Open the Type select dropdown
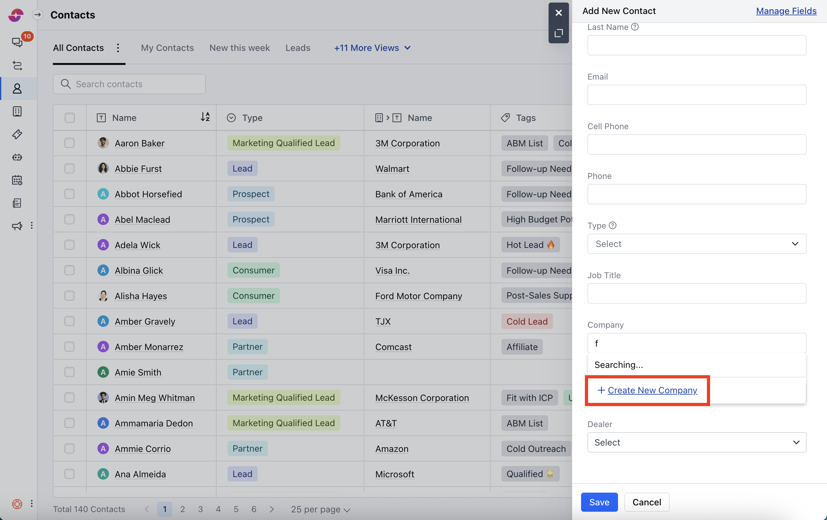Screen dimensions: 827x520 (696, 244)
